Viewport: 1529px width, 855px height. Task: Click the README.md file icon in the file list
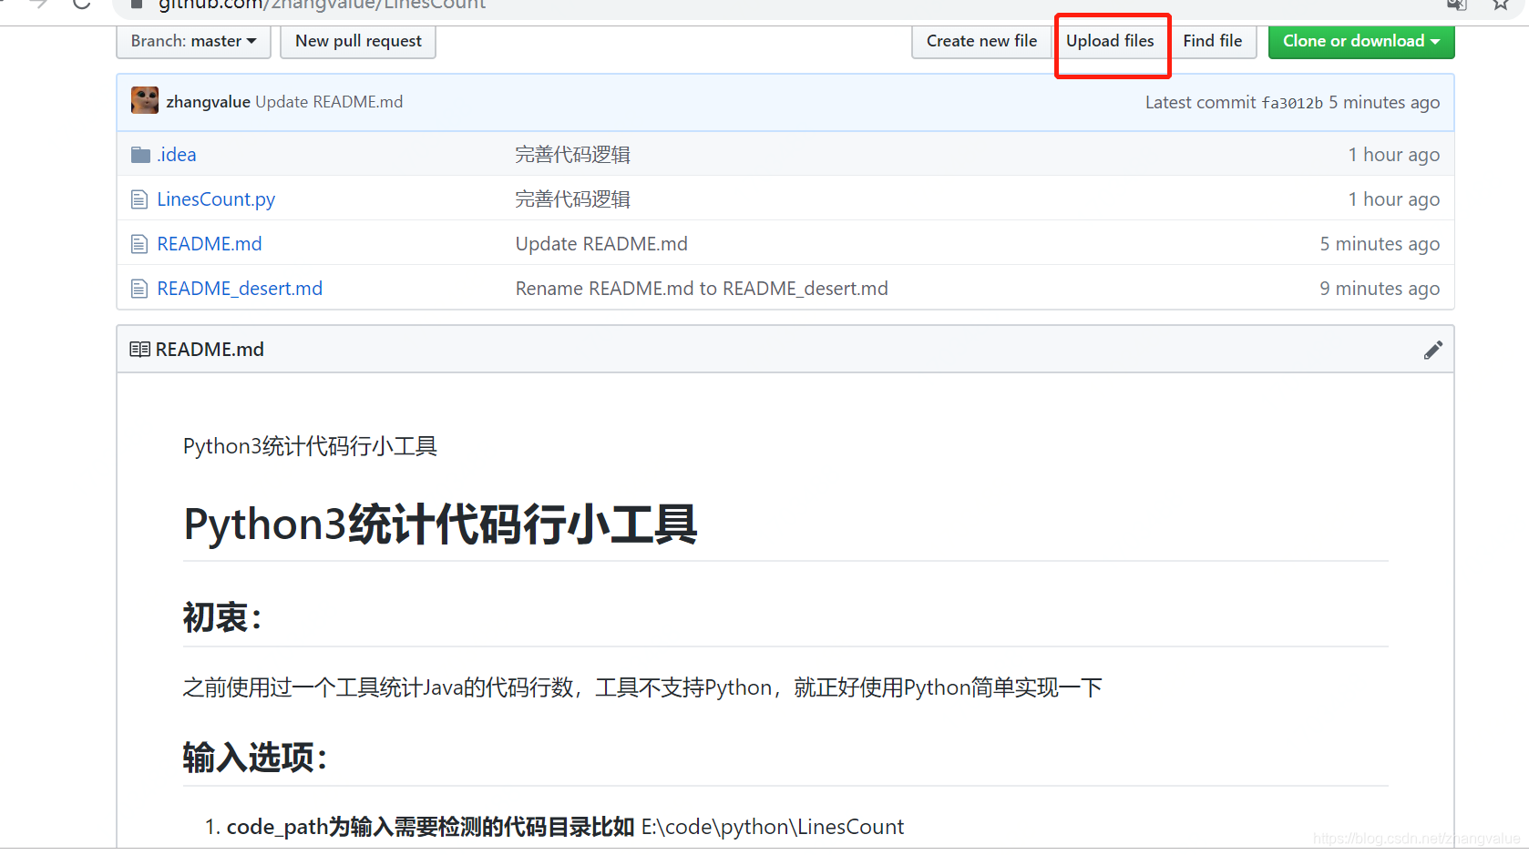[x=139, y=243]
